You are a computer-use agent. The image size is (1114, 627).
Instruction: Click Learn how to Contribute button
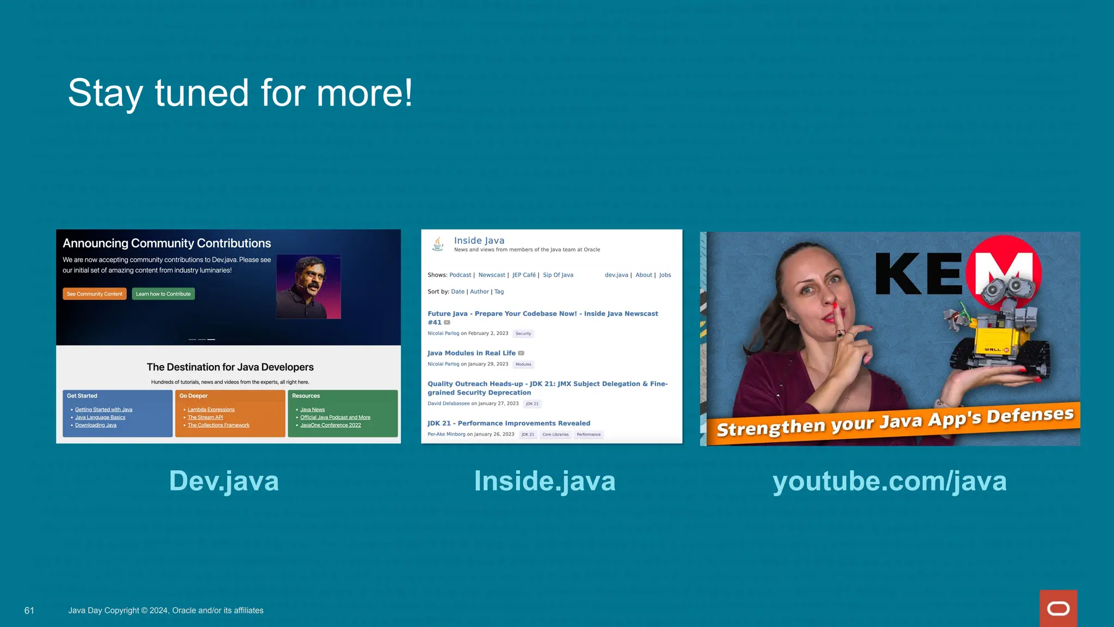[163, 294]
